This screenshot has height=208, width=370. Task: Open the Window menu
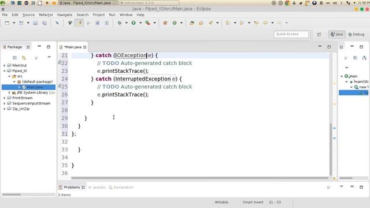126,14
